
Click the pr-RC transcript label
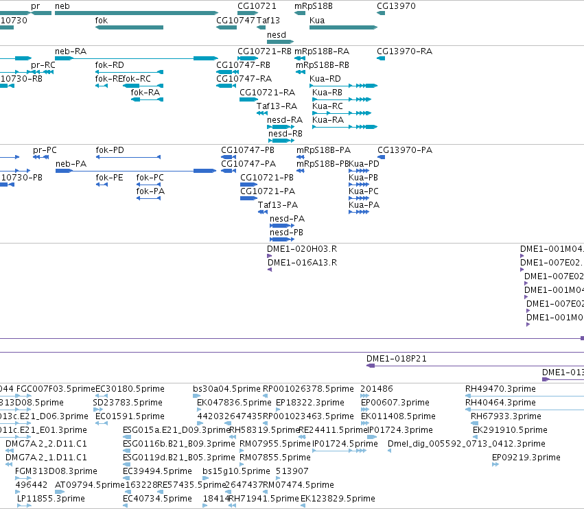(43, 64)
